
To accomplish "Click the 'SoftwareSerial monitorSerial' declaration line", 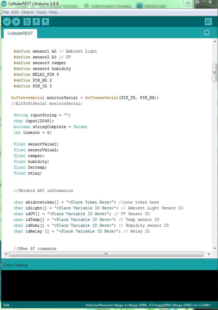I will point(85,98).
